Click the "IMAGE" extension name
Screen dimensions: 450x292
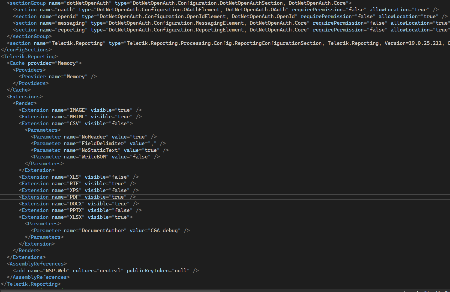pos(77,110)
